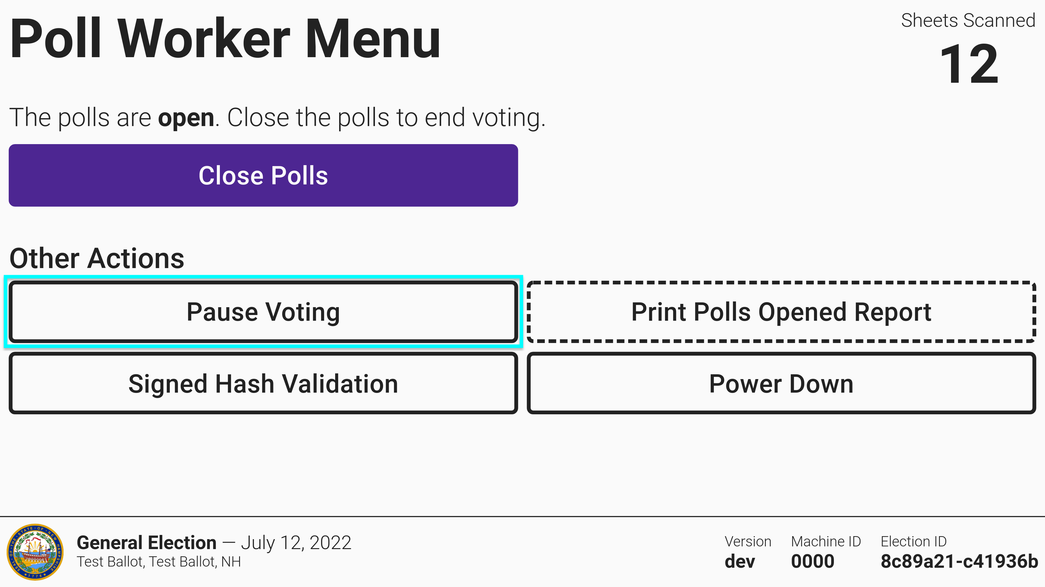Click the Machine ID label

[x=825, y=542]
